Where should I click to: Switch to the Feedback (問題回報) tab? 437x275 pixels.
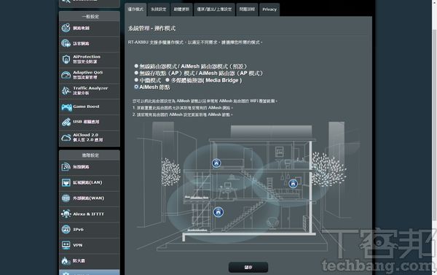point(247,9)
